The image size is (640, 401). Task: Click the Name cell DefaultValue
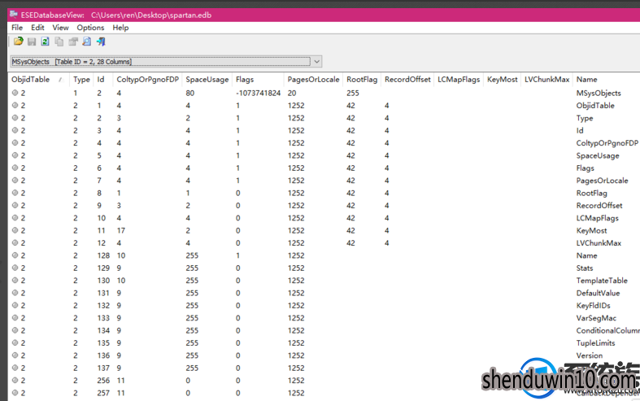[x=598, y=293]
